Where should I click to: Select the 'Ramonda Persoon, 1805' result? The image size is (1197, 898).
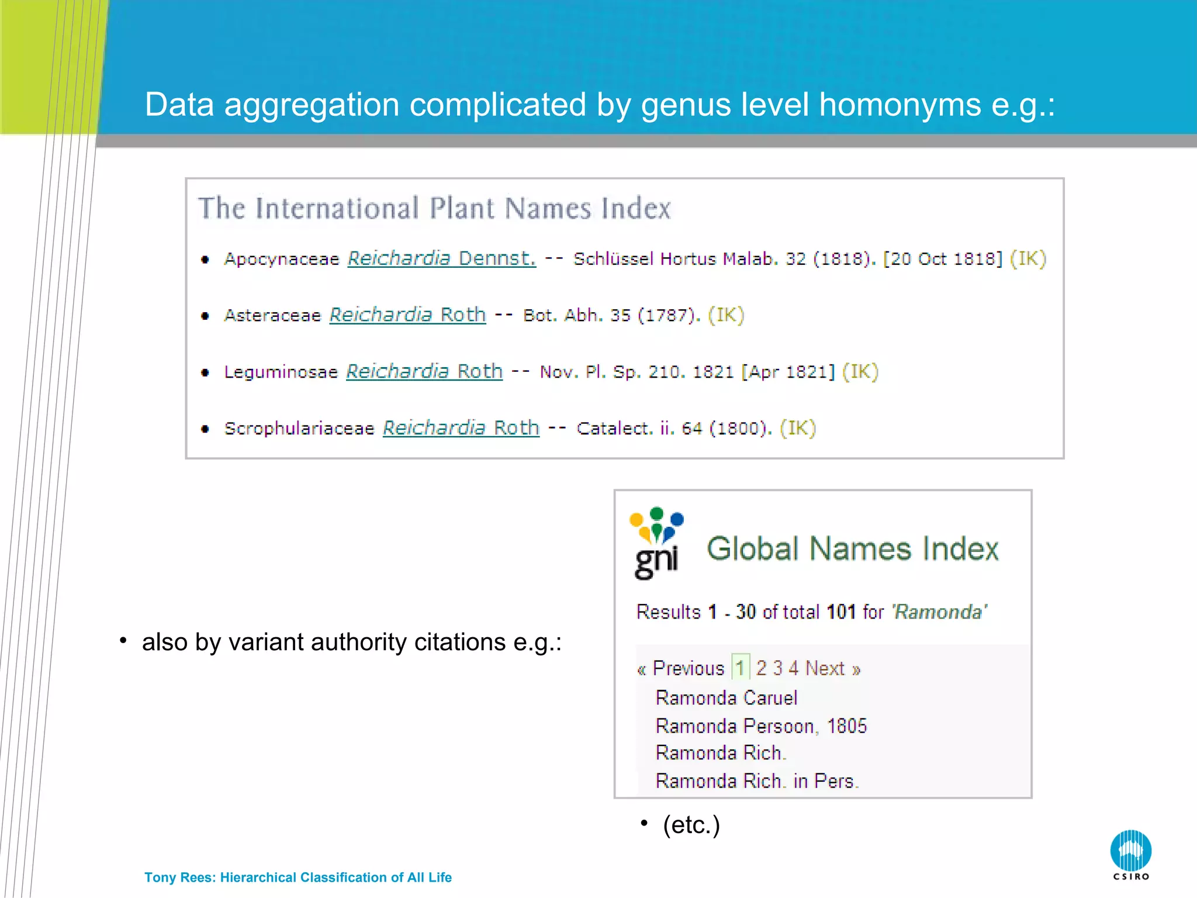(762, 726)
